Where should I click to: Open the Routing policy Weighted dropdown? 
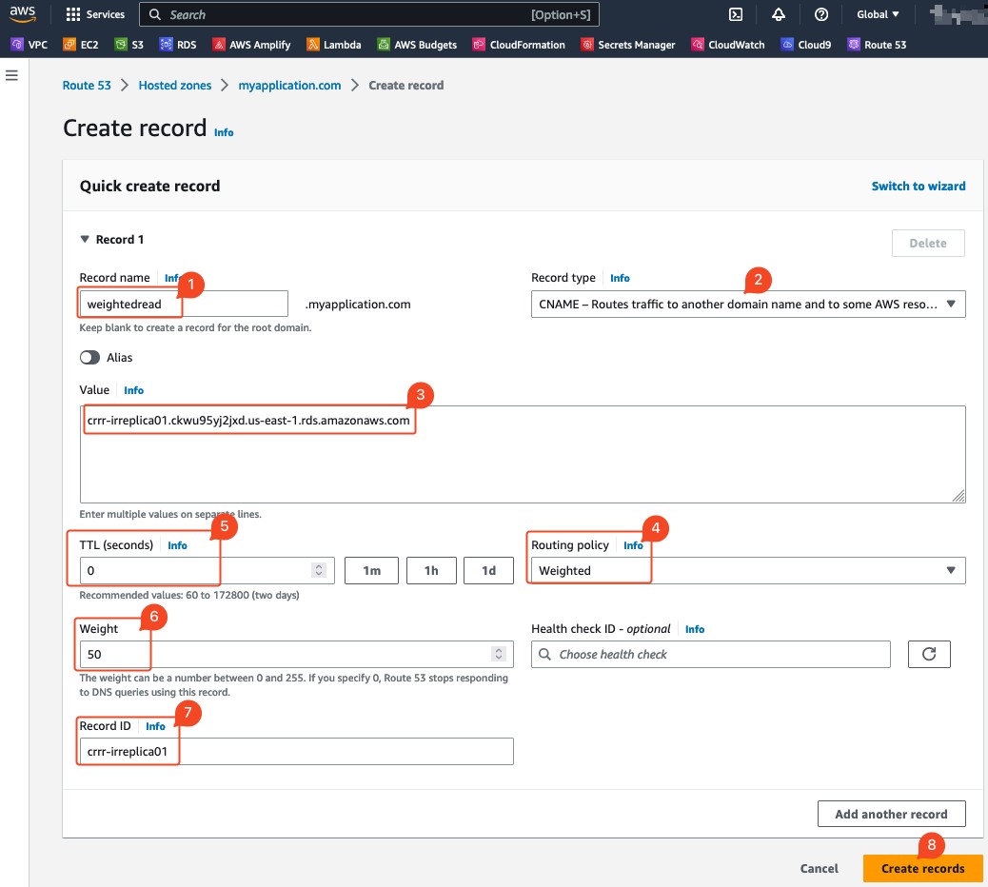coord(748,571)
